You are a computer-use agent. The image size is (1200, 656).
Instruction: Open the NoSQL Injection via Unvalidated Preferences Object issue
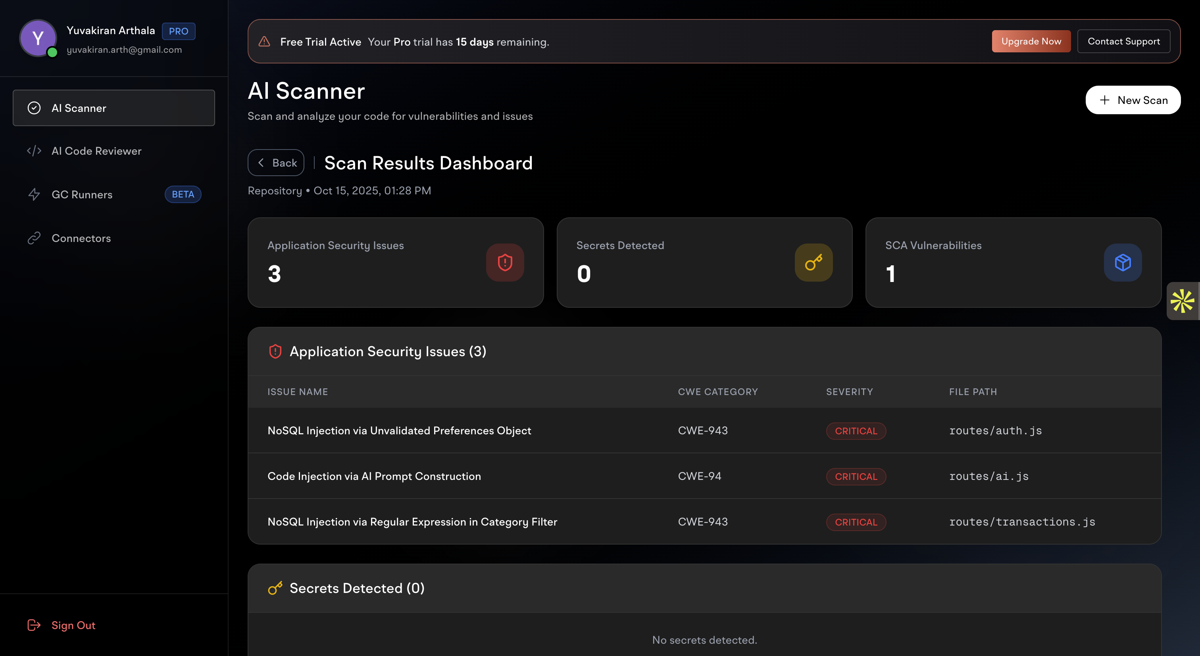pos(399,430)
